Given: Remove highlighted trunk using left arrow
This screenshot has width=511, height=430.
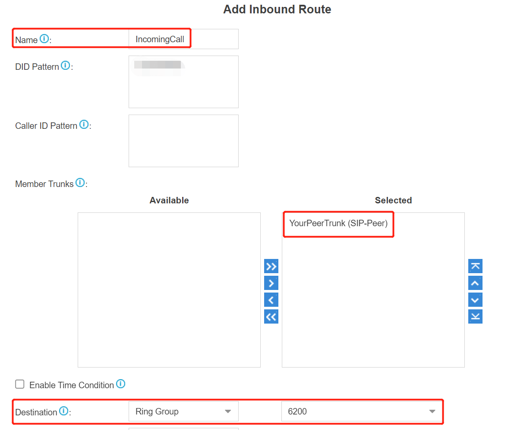Looking at the screenshot, I should click(271, 299).
